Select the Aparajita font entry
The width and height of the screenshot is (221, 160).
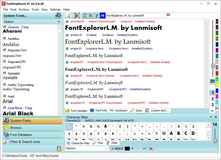[x=14, y=73]
